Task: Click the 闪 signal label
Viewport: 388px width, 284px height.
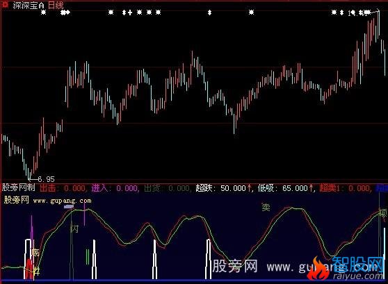Action: click(74, 229)
